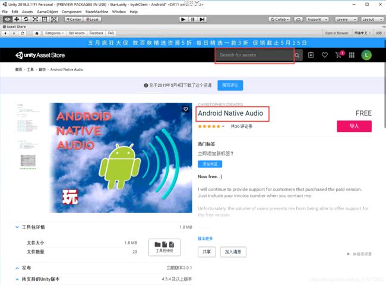Open the package contents preview button
The height and width of the screenshot is (285, 386).
(164, 248)
